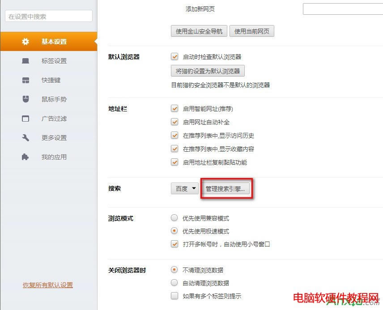Select 自动清理浏览数据 radio option
Image resolution: width=383 pixels, height=310 pixels.
(174, 283)
